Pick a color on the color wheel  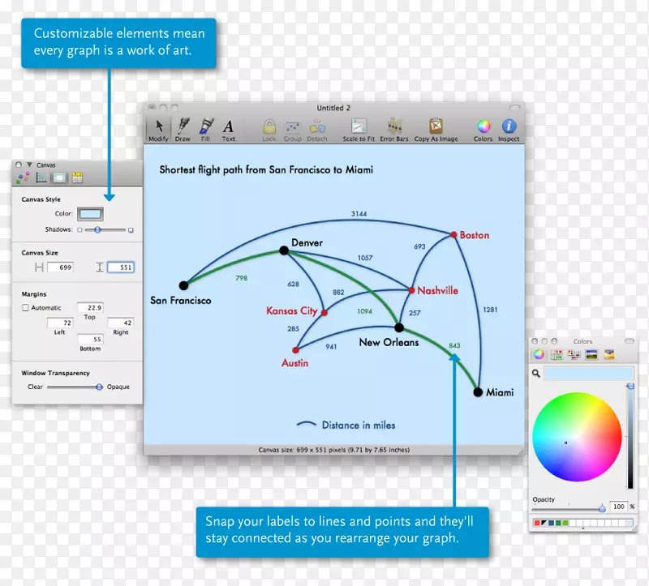(577, 437)
